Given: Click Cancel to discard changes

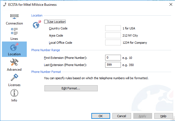Looking at the screenshot, I should pos(122,116).
